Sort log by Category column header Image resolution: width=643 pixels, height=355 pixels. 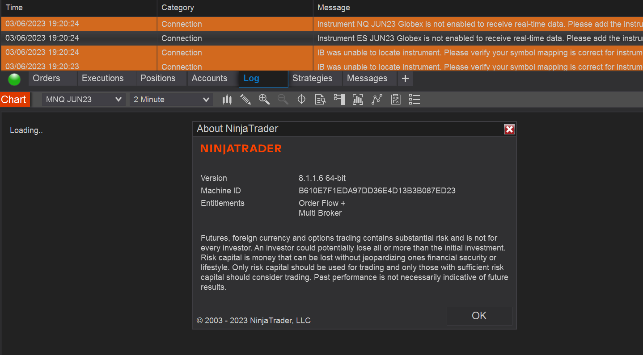click(235, 8)
